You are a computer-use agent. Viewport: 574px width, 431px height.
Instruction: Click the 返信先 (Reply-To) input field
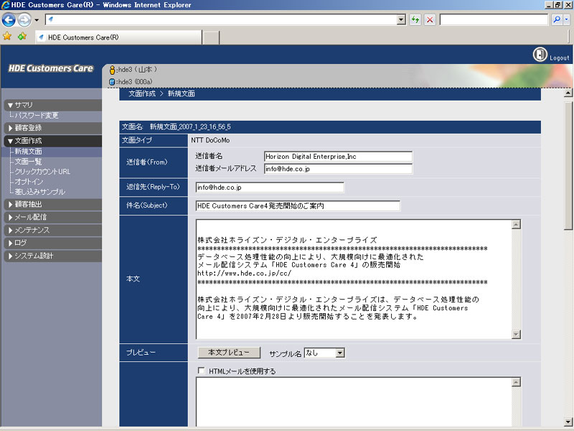[x=270, y=187]
